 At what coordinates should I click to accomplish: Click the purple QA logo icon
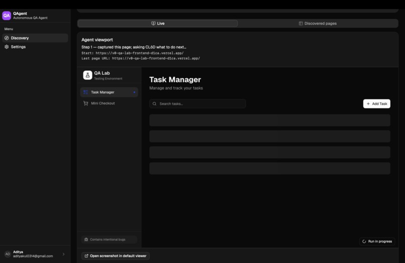(x=7, y=16)
